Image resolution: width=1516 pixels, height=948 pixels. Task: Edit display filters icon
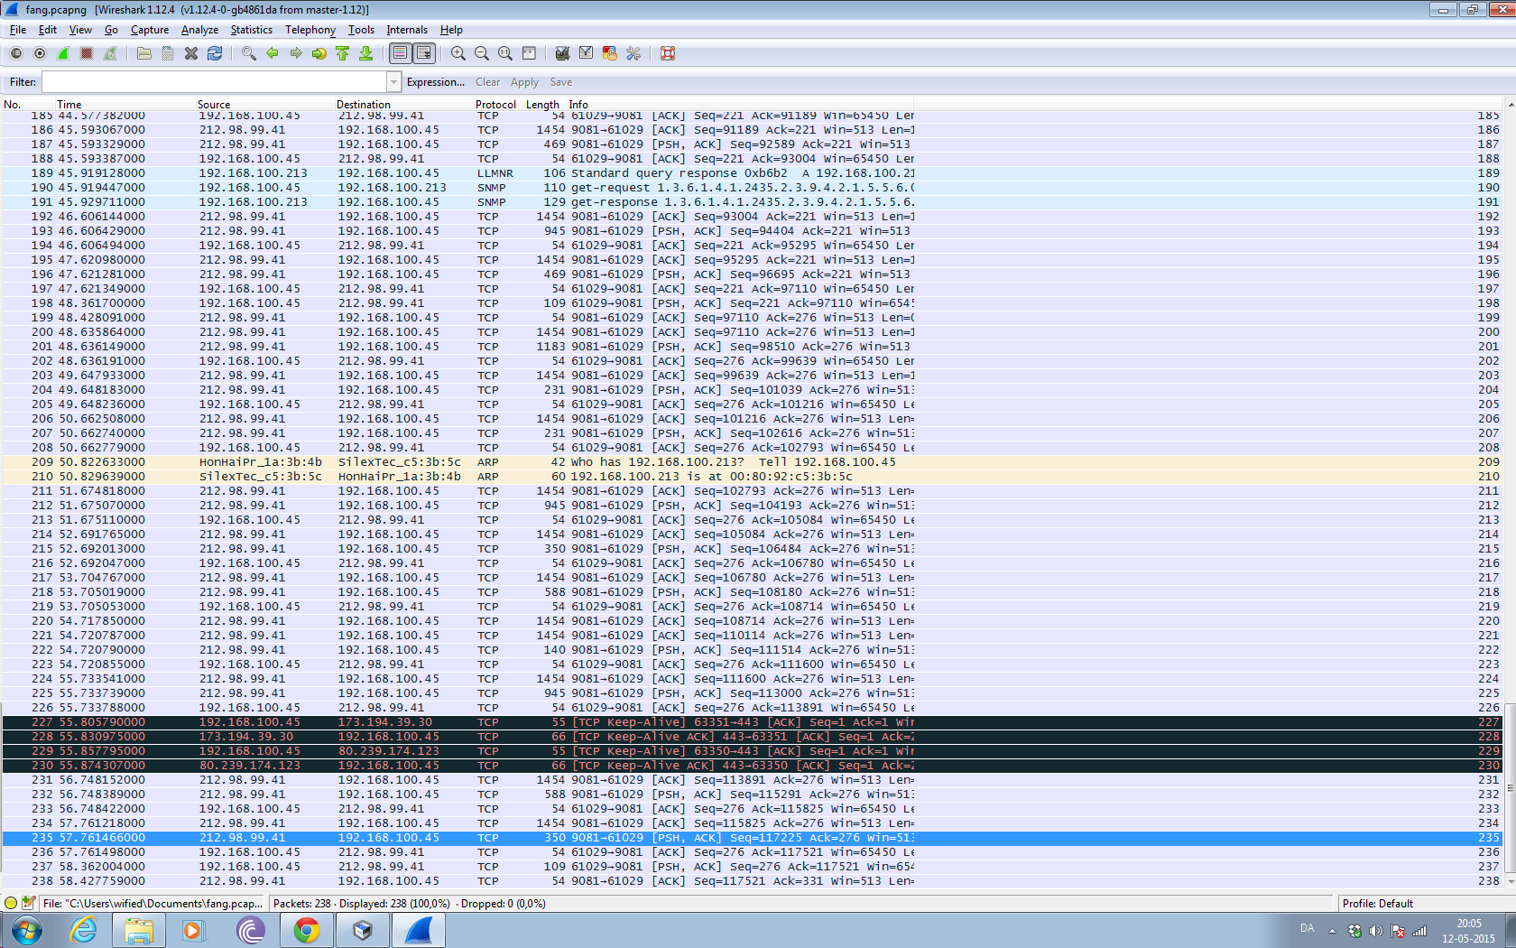coord(587,54)
